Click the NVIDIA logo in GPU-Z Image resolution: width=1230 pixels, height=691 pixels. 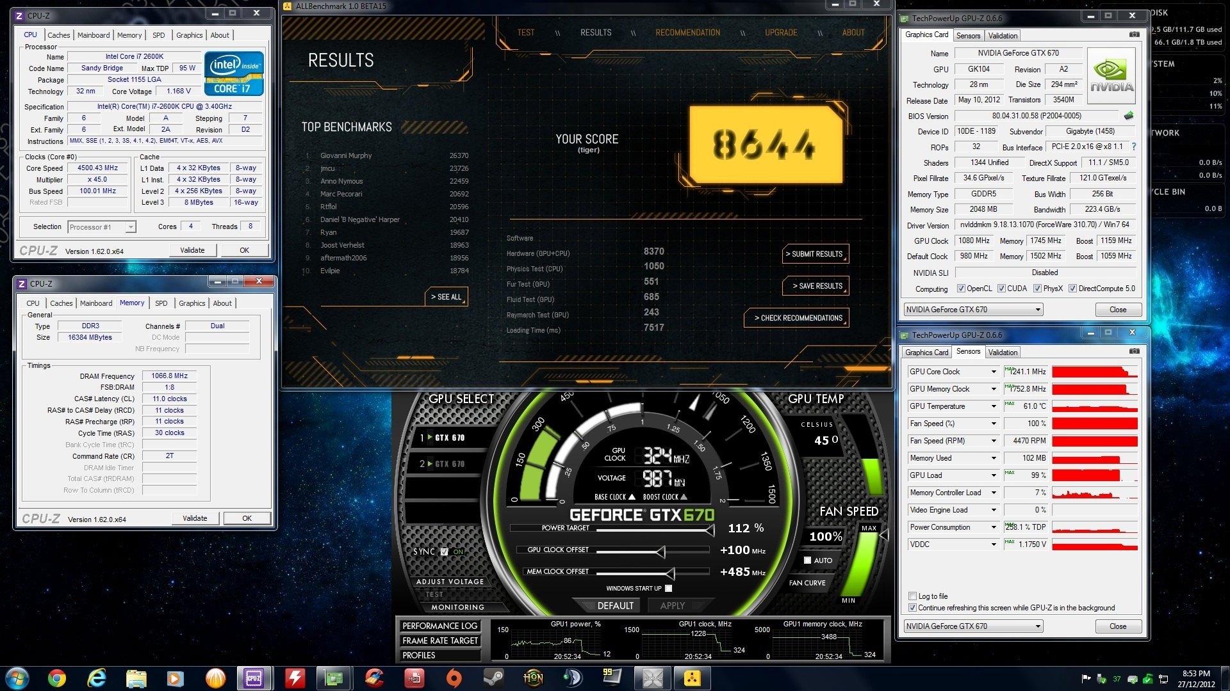click(1111, 75)
